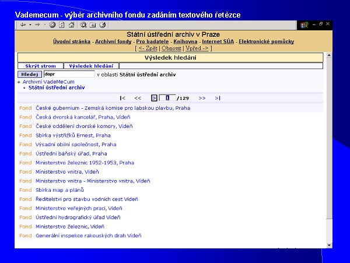Open the History icon in toolbar
Image resolution: width=350 pixels, height=263 pixels.
click(x=103, y=25)
